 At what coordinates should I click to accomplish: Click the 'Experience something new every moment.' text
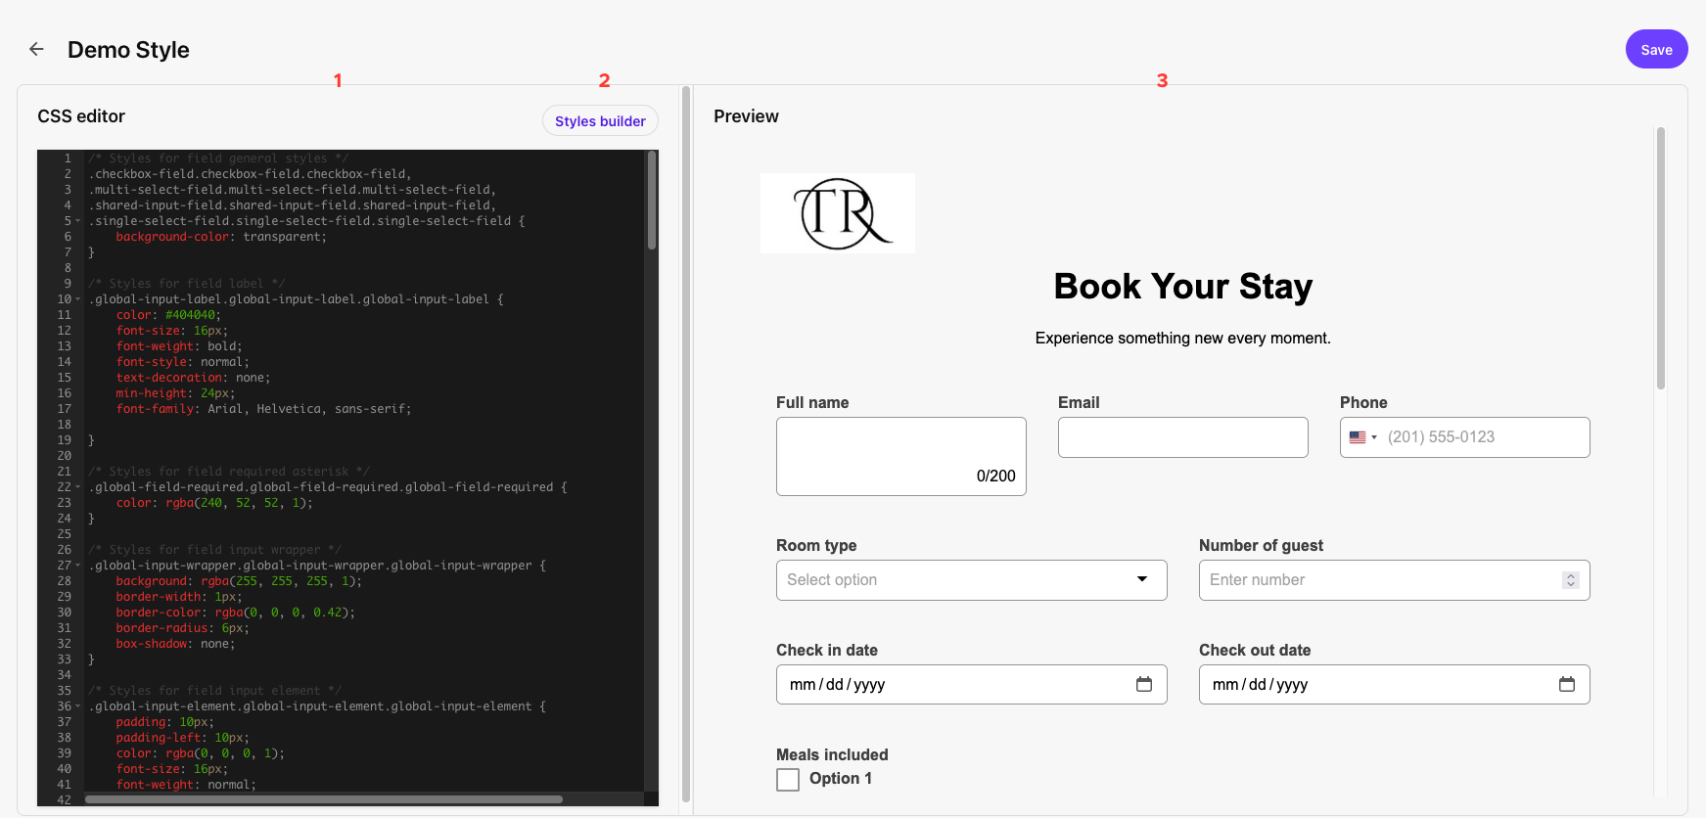point(1182,339)
